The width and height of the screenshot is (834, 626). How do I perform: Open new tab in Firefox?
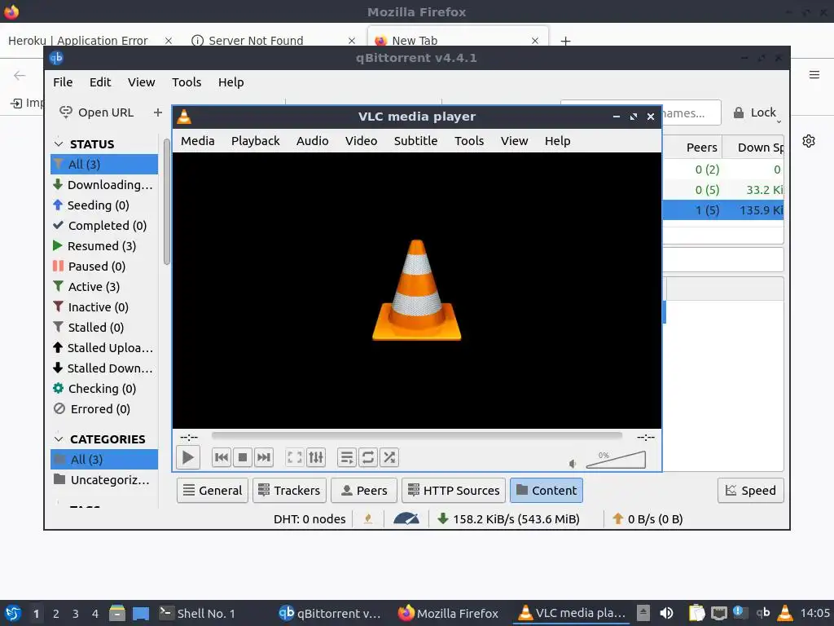coord(565,41)
